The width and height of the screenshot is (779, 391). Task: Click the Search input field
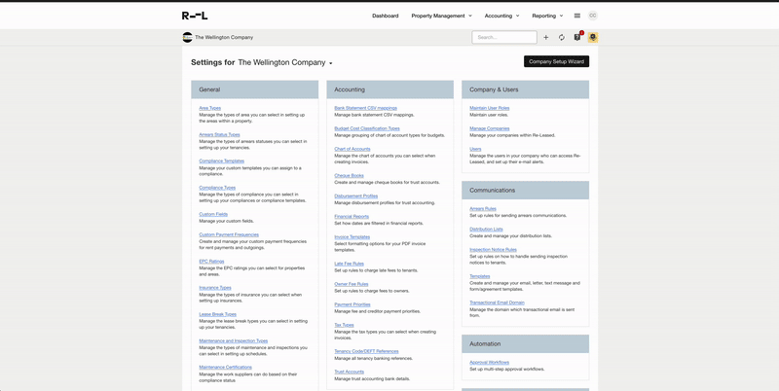click(x=504, y=37)
